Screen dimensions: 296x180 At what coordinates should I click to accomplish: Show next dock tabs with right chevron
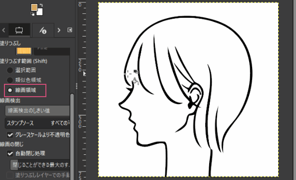(x=59, y=30)
